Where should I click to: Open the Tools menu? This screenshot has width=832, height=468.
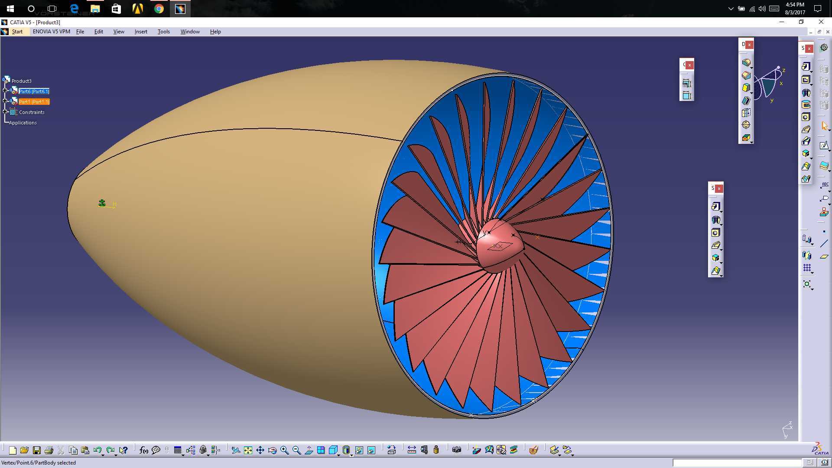163,32
